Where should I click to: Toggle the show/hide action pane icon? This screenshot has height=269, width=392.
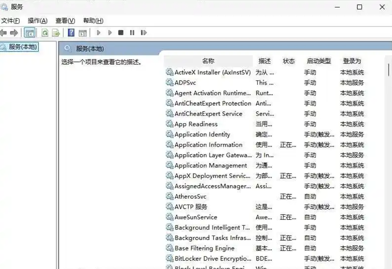83,33
